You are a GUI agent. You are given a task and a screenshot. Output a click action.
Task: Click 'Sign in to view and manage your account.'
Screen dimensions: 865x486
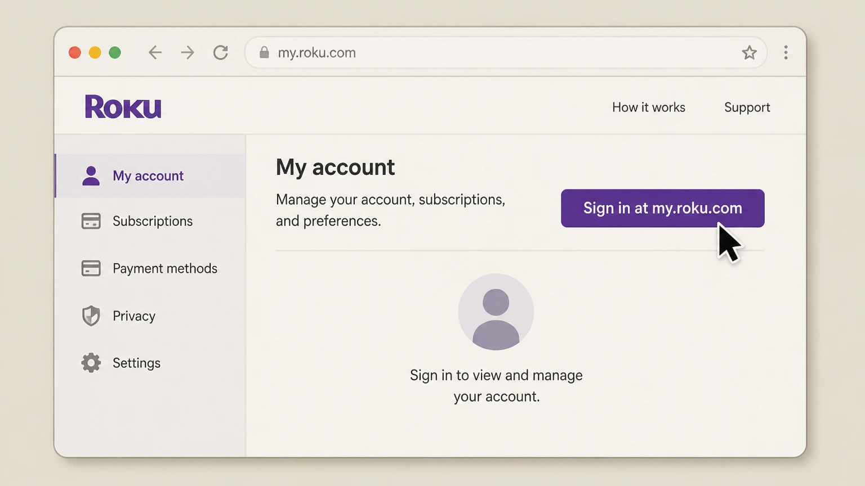496,386
